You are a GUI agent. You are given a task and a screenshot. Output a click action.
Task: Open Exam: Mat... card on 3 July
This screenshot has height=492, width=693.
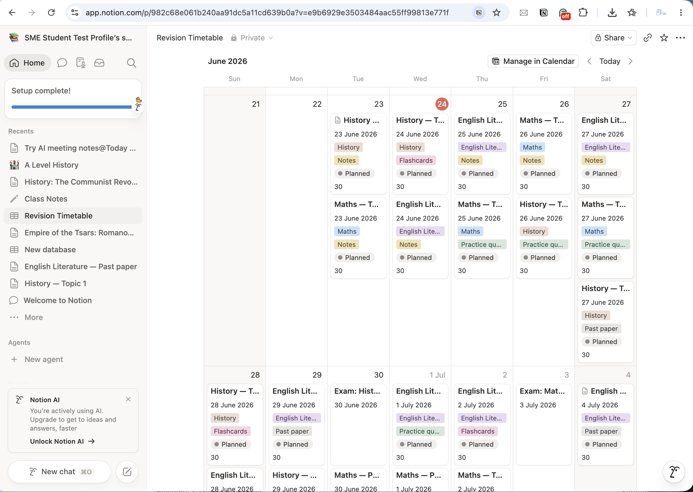coord(544,425)
